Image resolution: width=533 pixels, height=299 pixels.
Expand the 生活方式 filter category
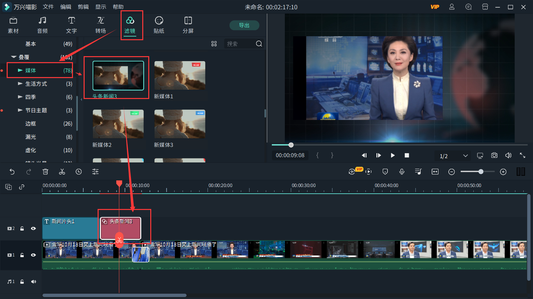click(20, 83)
